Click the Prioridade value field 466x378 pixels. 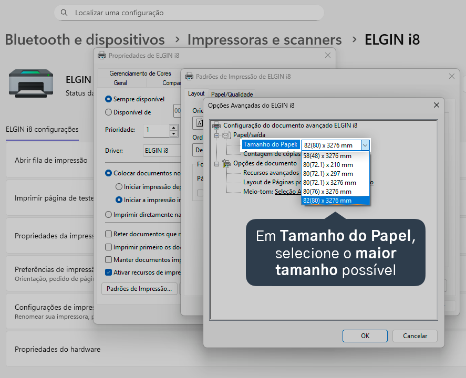coord(157,130)
